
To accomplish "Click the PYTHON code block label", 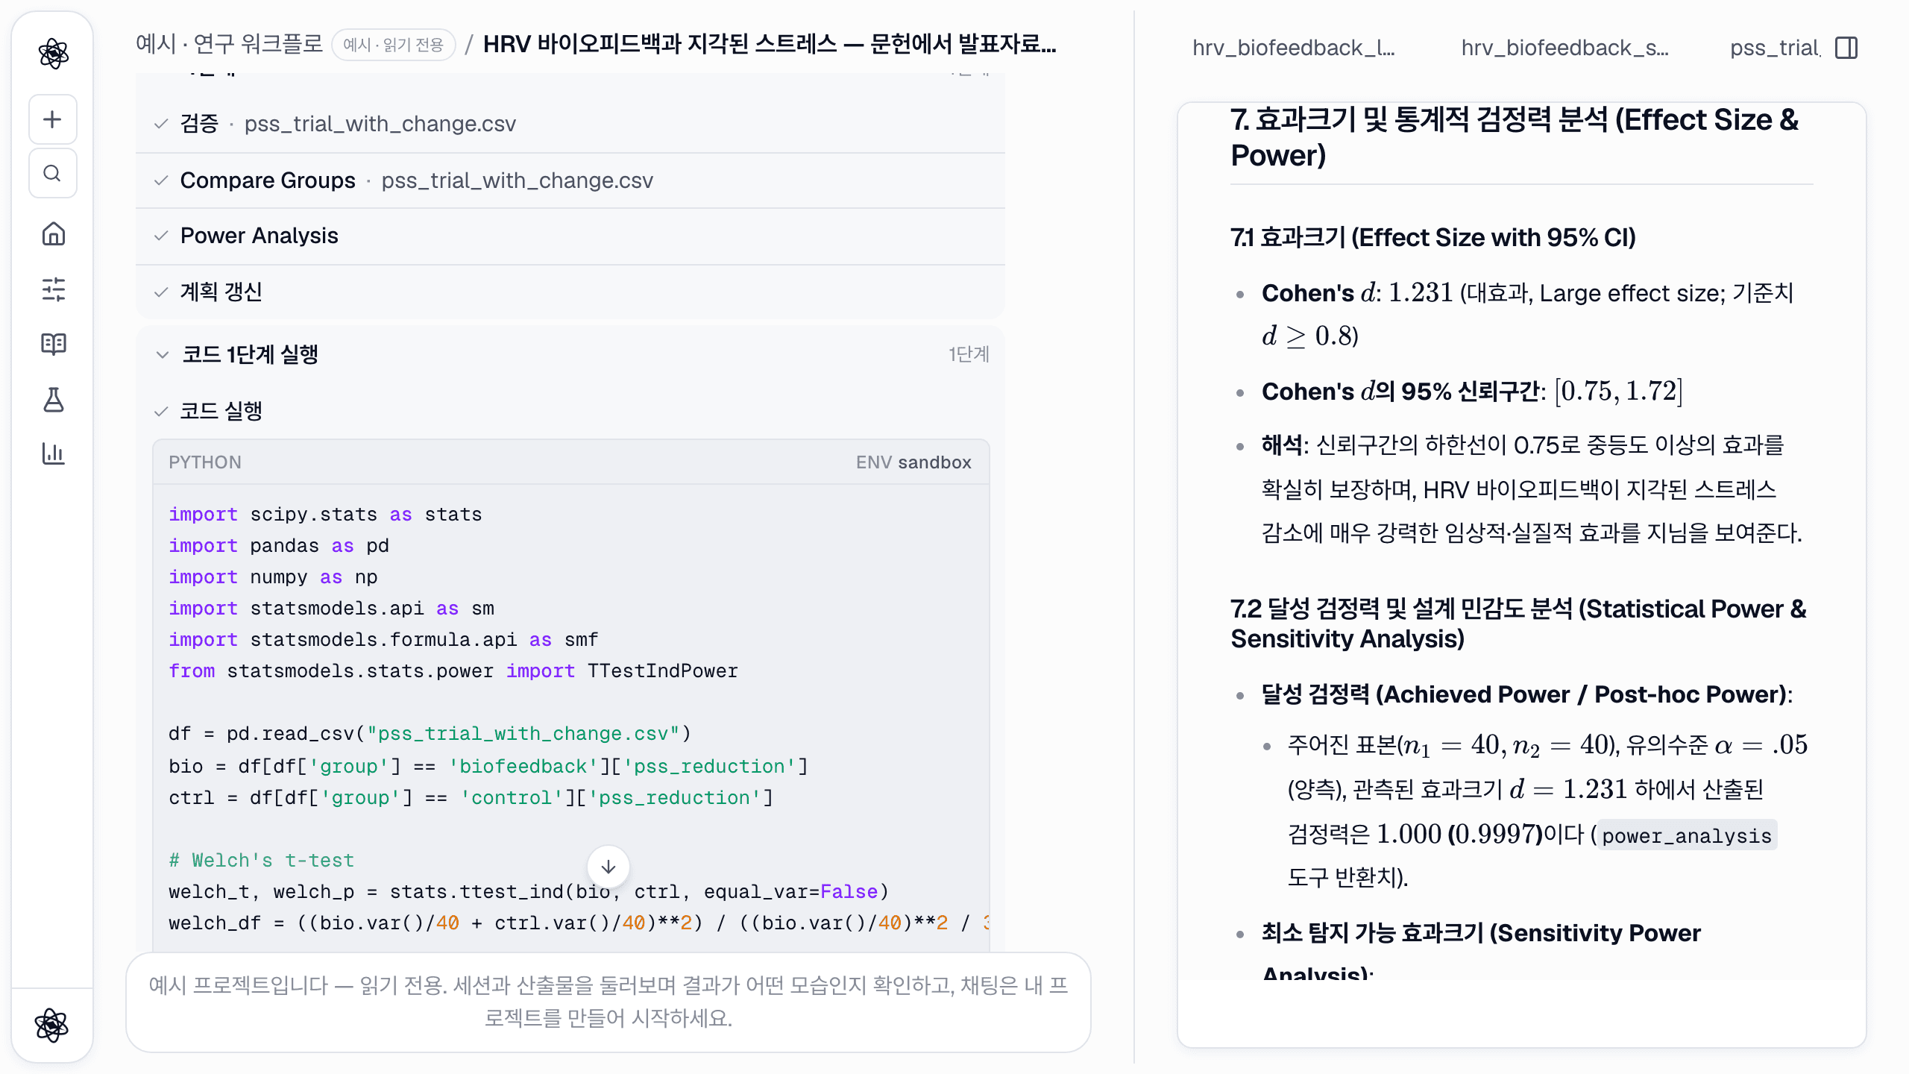I will [205, 462].
